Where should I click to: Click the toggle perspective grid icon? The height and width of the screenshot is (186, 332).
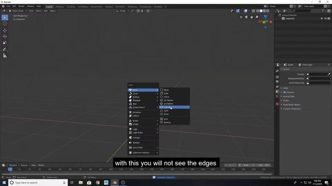click(x=241, y=17)
